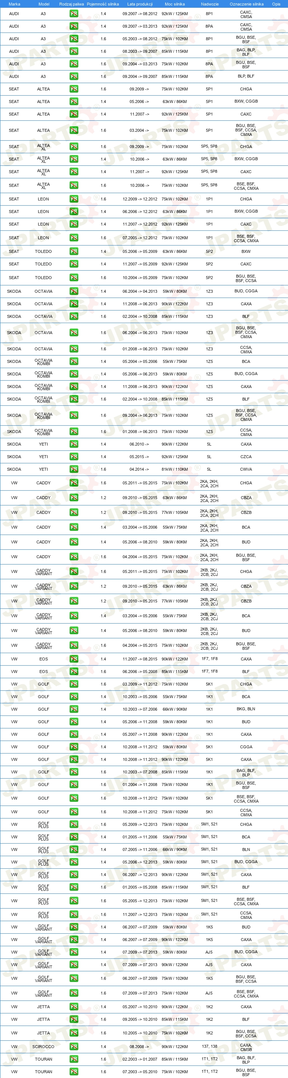Select the engine code CZCA cell
This screenshot has width=288, height=1078.
click(246, 457)
